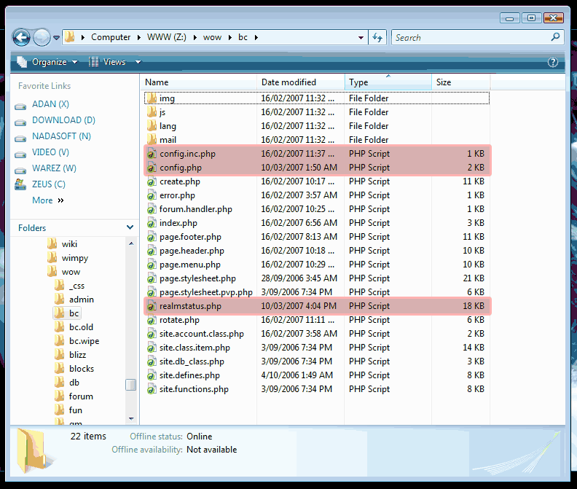Click the Back navigation arrow button
The image size is (577, 489).
pos(22,37)
